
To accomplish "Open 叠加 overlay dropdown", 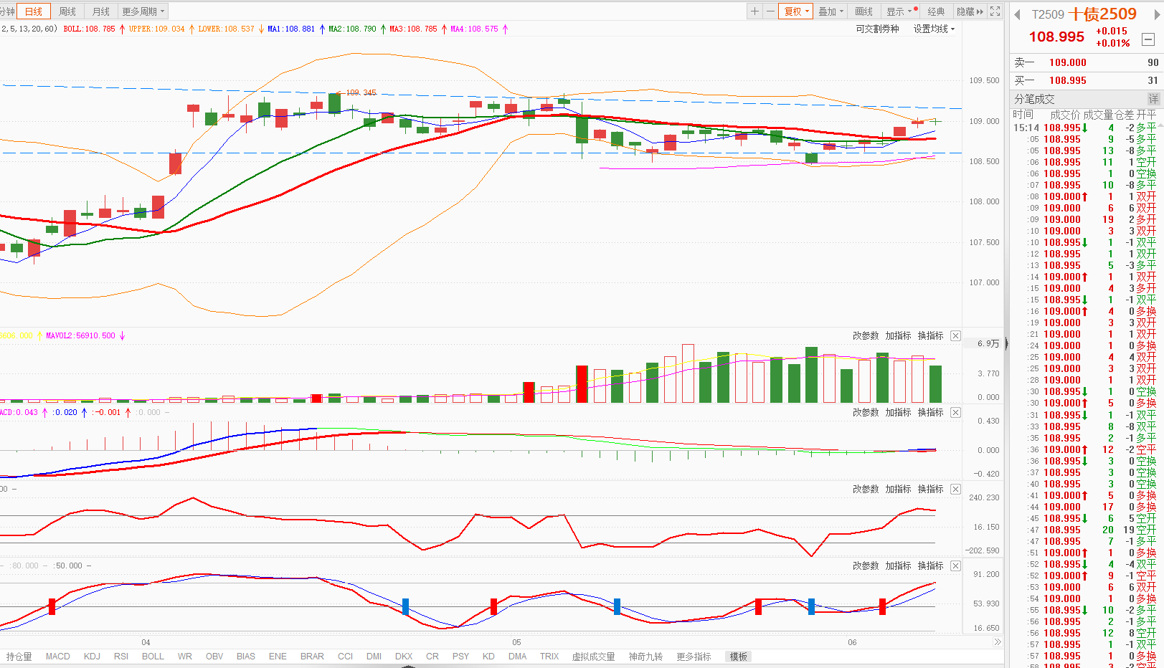I will [x=831, y=11].
